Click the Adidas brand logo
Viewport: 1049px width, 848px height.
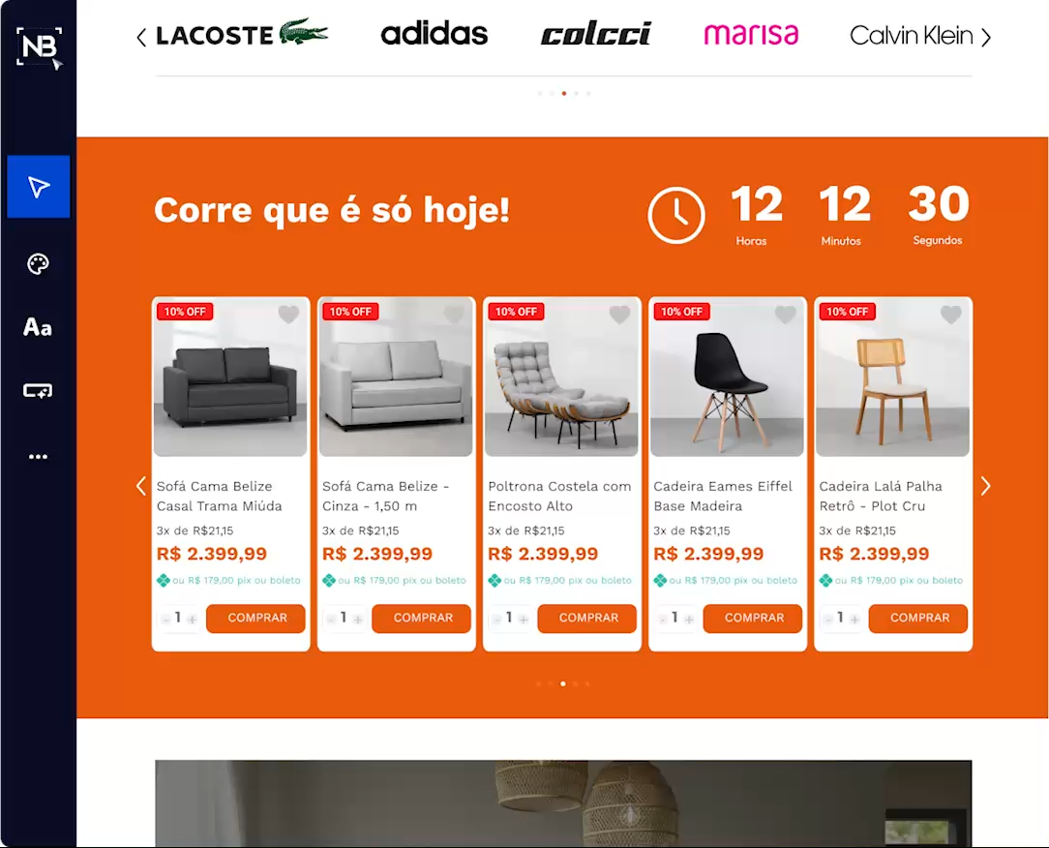click(x=435, y=34)
